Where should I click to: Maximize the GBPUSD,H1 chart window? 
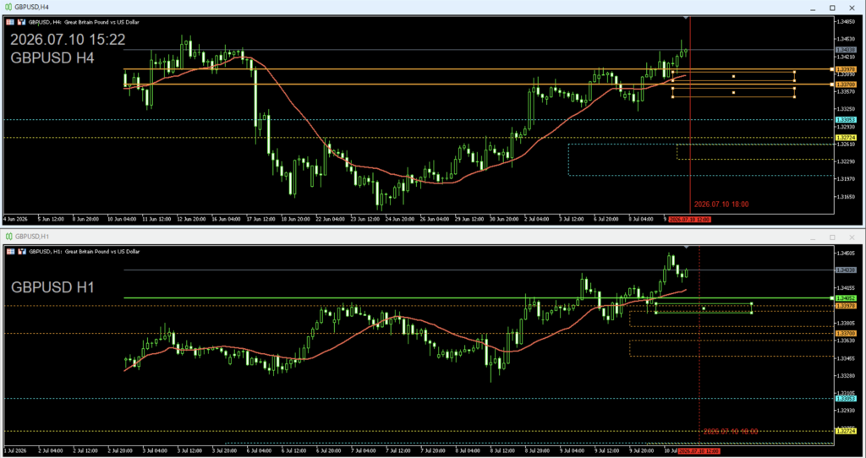click(x=832, y=237)
